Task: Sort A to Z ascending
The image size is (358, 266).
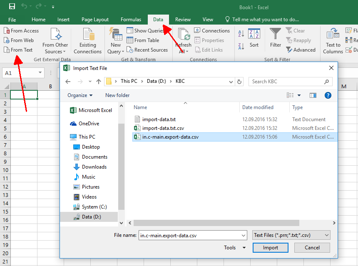Action: 241,34
